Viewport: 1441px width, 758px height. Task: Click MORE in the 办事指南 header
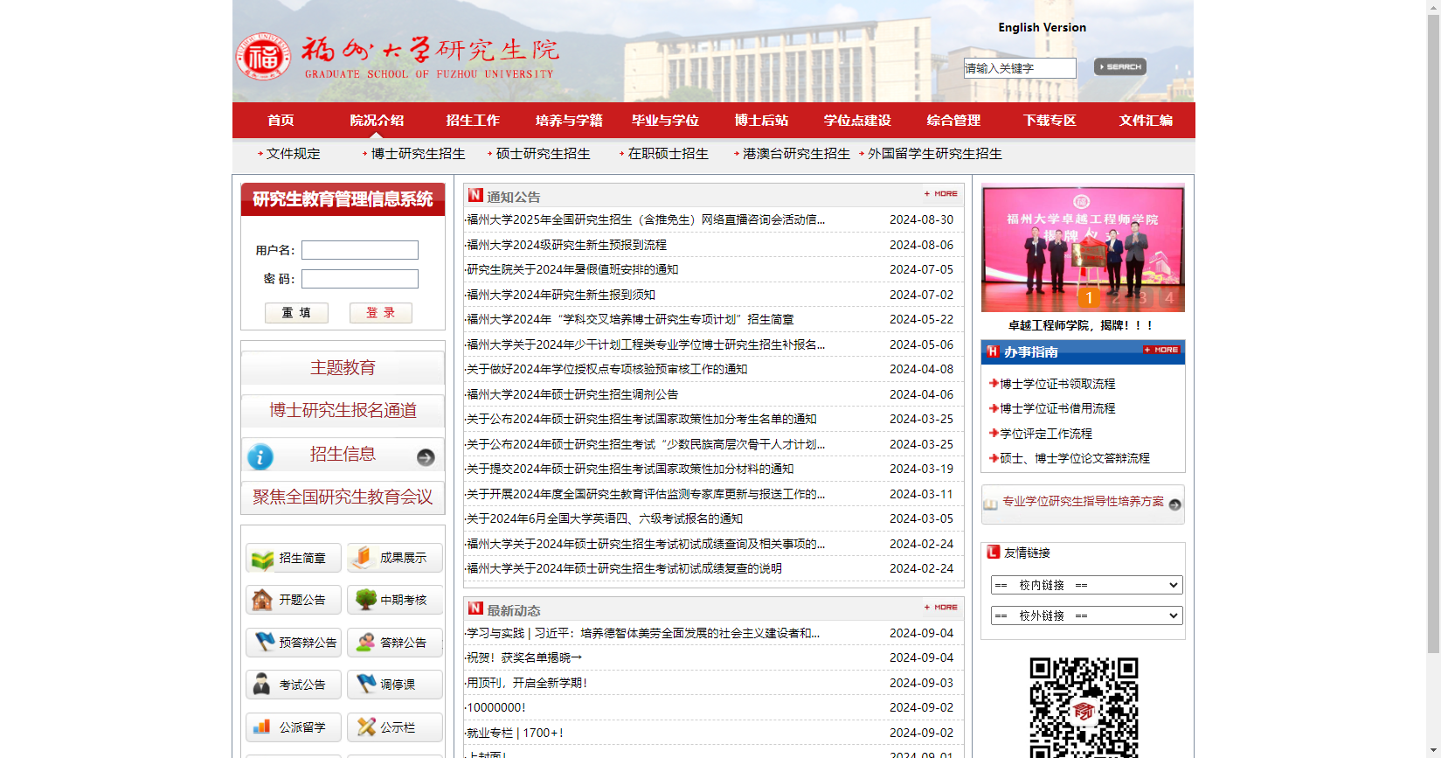pos(1161,350)
